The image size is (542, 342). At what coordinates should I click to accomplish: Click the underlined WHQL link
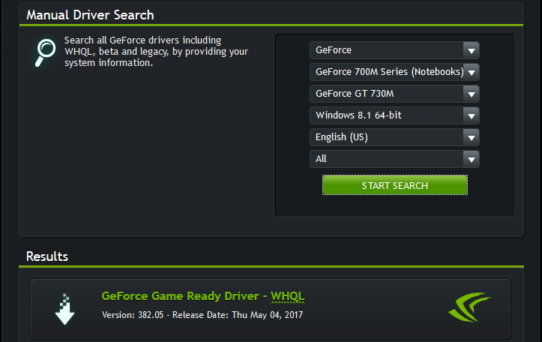tap(288, 296)
